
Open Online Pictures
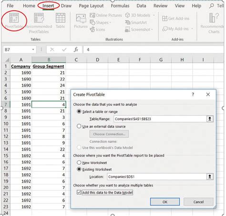[106, 15]
